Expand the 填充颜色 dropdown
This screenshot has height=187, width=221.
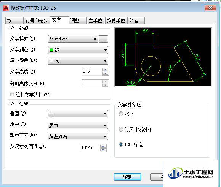(78, 60)
